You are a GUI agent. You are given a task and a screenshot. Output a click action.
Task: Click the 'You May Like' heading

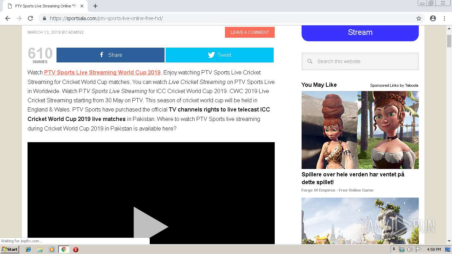[x=319, y=85]
